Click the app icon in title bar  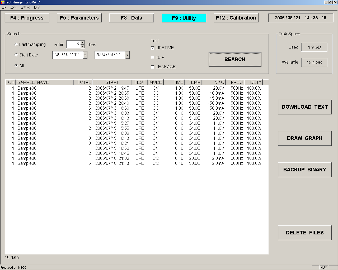(3, 2)
